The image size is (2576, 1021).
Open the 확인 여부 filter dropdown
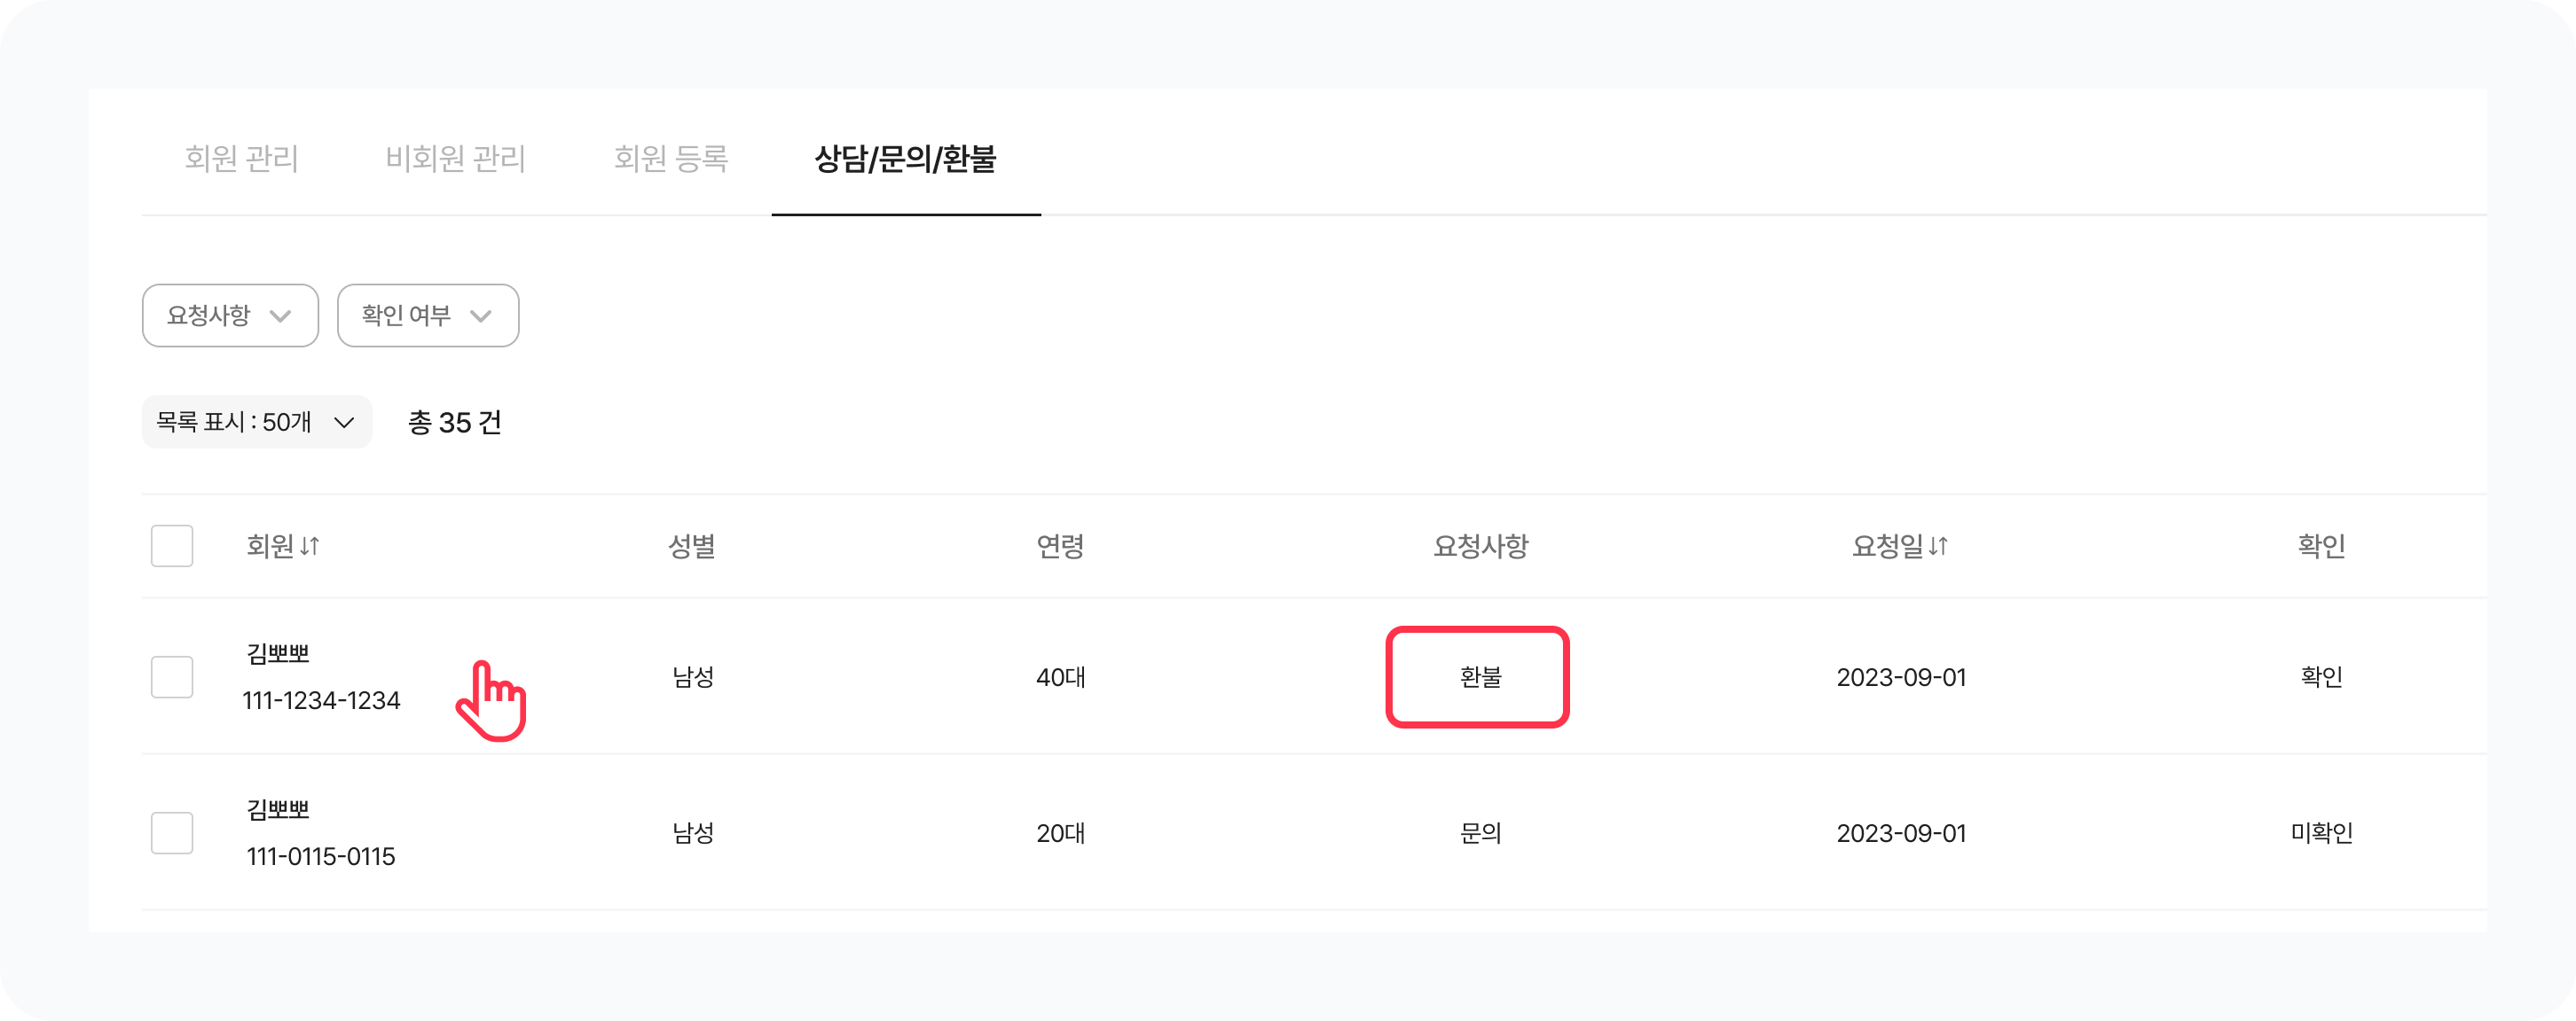pyautogui.click(x=427, y=316)
